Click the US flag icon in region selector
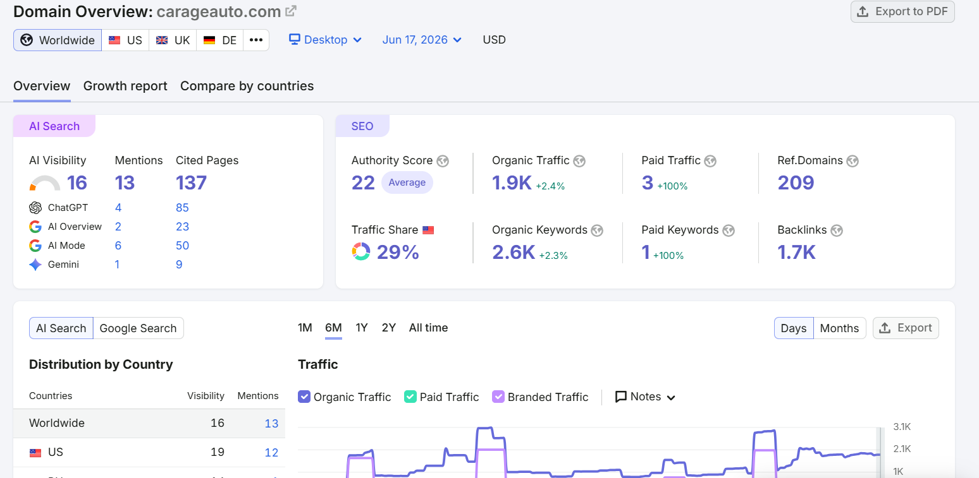Viewport: 979px width, 478px height. [114, 40]
